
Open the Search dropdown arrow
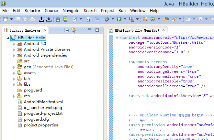point(180,19)
